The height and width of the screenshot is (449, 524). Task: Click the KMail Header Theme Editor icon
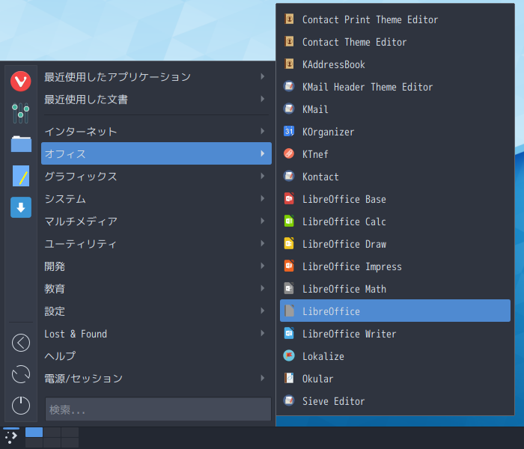[289, 86]
